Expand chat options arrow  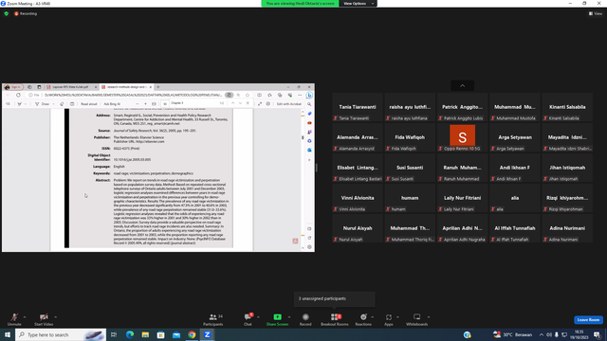pyautogui.click(x=258, y=317)
